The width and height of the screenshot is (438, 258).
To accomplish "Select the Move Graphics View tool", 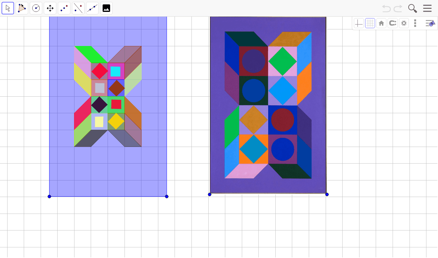I will pyautogui.click(x=50, y=8).
